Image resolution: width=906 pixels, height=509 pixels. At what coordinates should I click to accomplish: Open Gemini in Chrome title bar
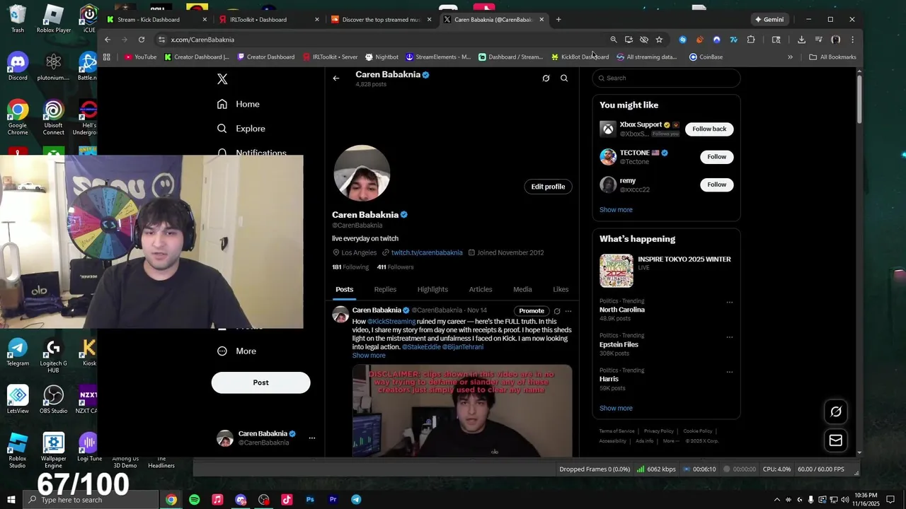769,19
